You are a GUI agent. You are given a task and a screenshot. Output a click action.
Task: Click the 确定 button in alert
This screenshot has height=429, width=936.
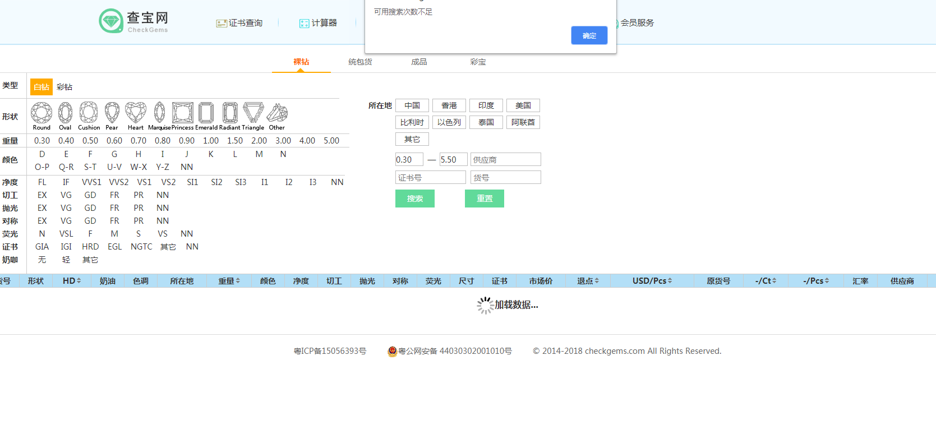[x=589, y=35]
